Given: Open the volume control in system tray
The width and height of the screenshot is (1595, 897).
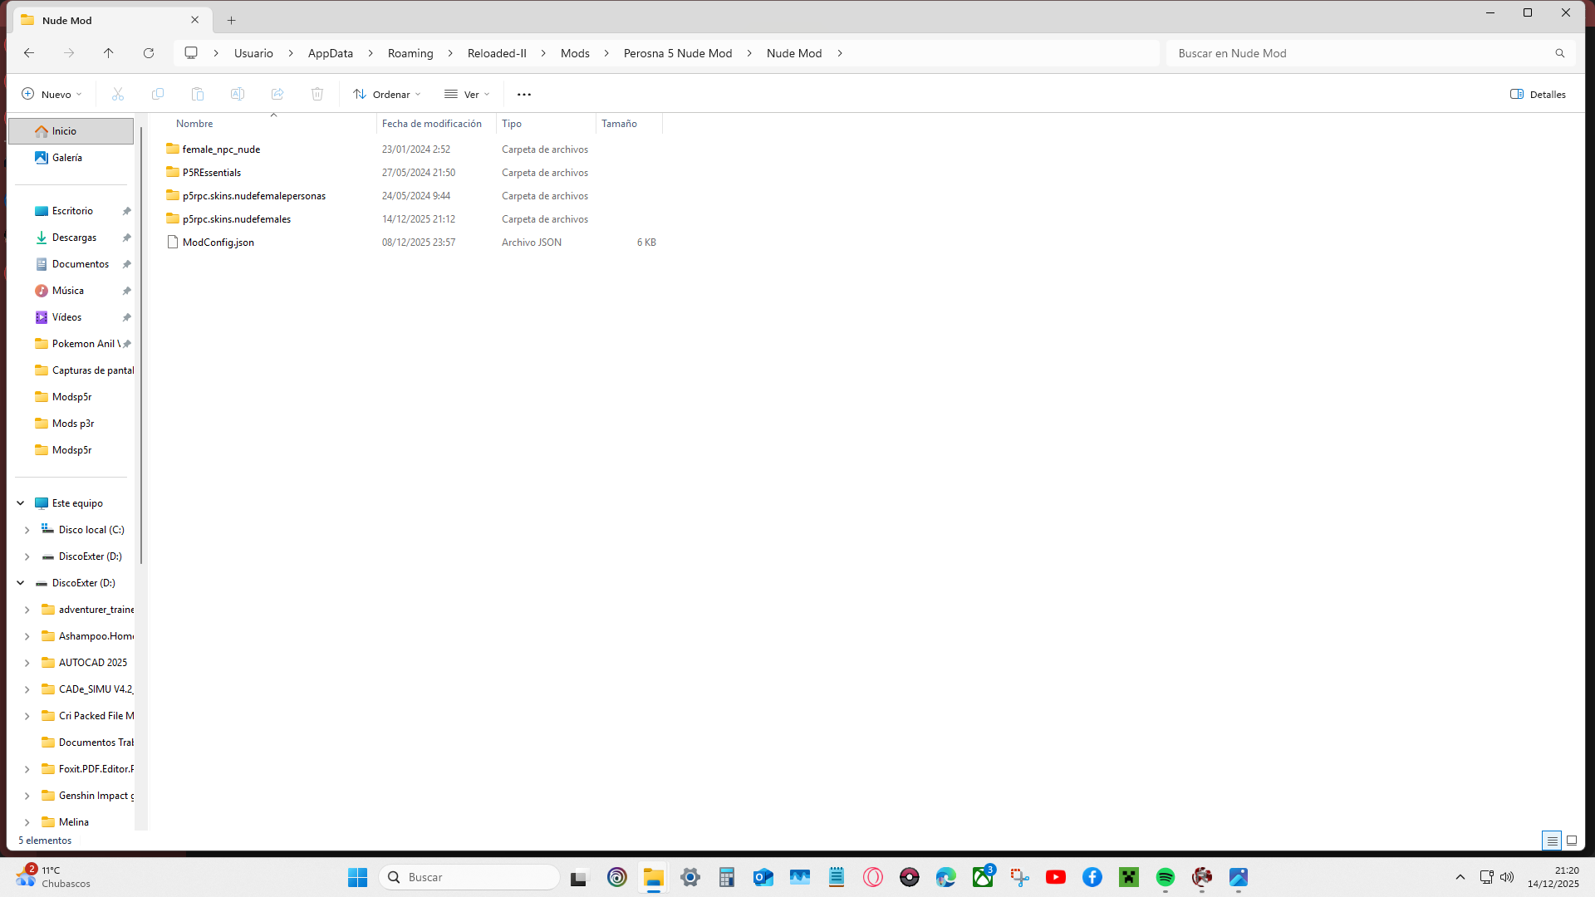Looking at the screenshot, I should (x=1507, y=877).
